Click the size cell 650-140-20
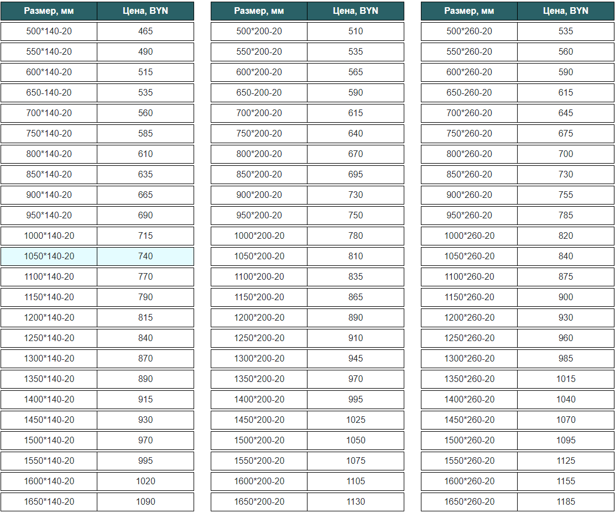Screen dimensions: 615x513 click(x=49, y=92)
